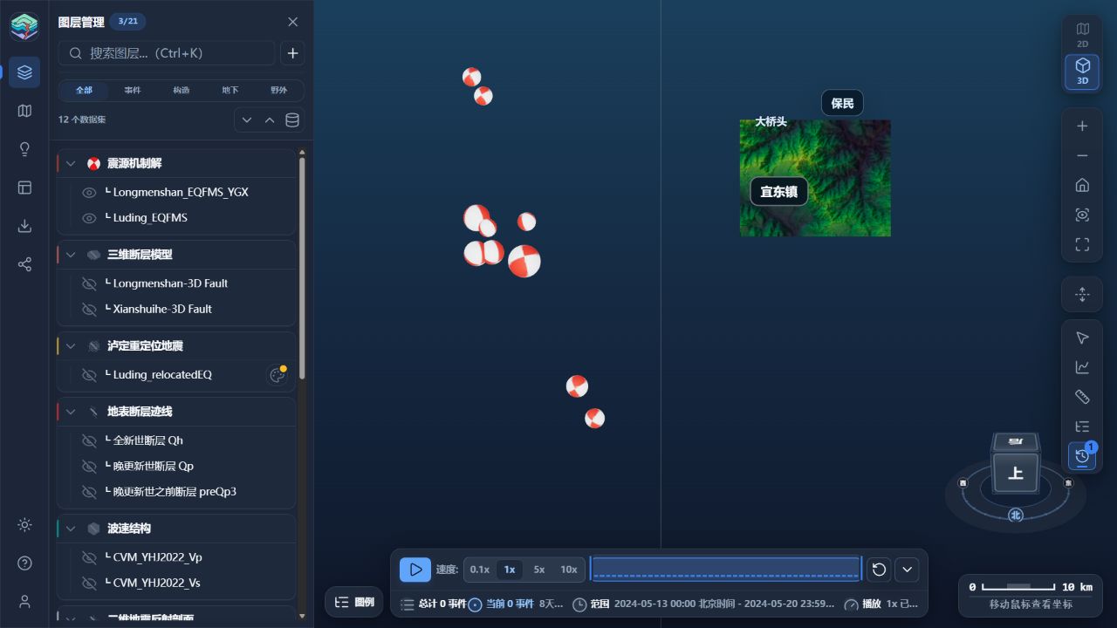Select the arrow pointer tool

(x=1082, y=338)
